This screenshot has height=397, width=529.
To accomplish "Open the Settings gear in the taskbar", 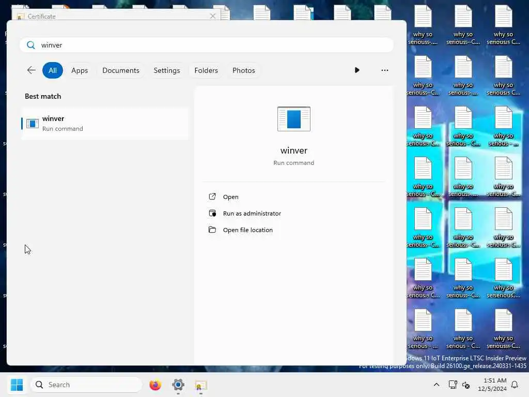I will coord(178,385).
